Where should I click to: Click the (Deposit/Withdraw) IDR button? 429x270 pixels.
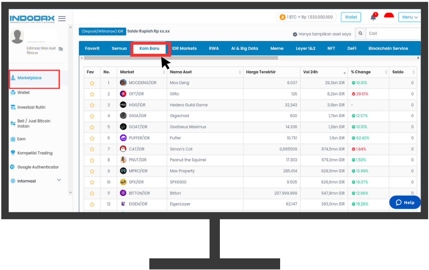pyautogui.click(x=102, y=31)
